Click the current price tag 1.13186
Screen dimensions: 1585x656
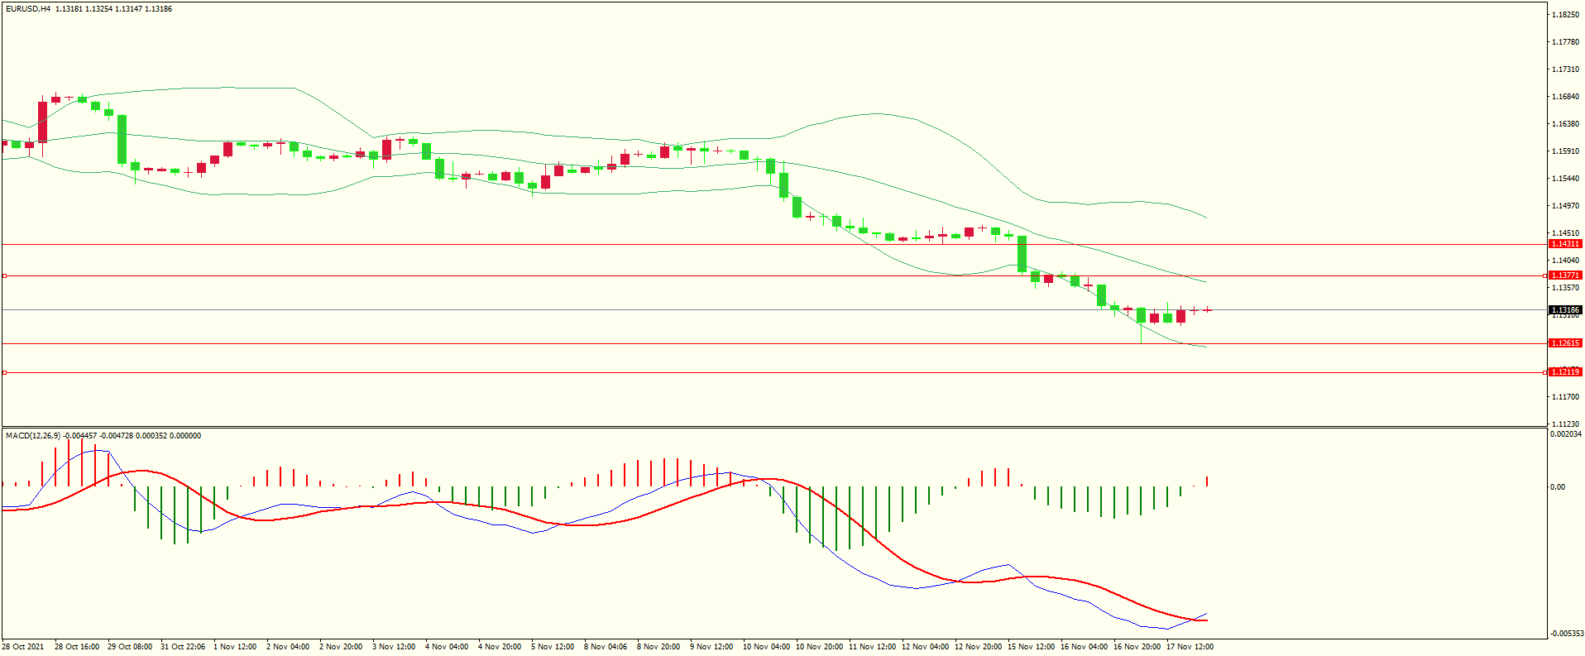point(1565,310)
